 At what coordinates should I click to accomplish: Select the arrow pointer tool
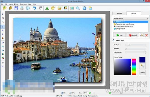3,14
